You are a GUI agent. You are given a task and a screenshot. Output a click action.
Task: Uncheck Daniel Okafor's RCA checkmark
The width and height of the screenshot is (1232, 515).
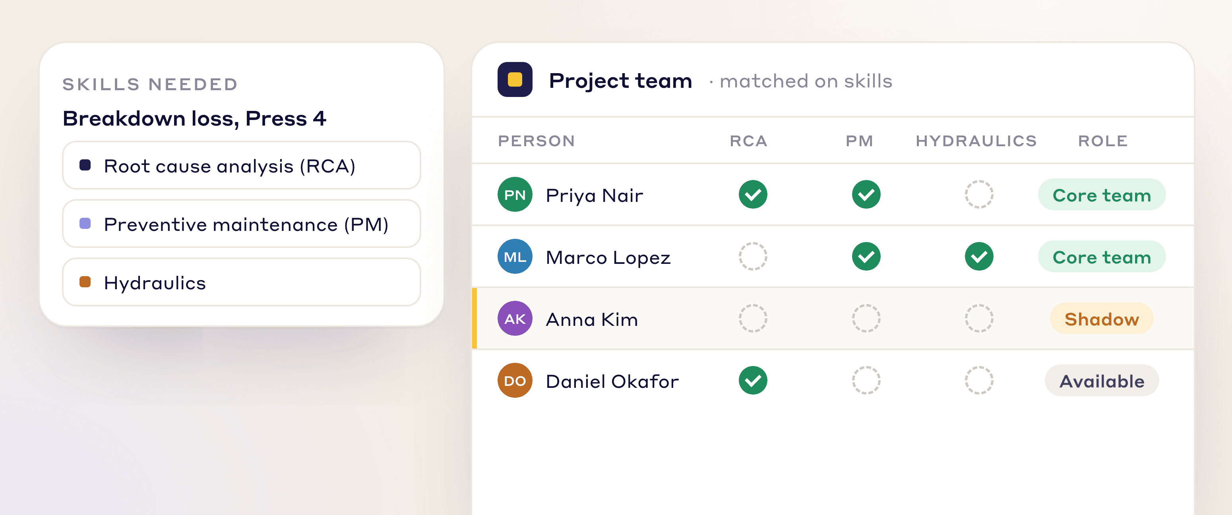(753, 381)
